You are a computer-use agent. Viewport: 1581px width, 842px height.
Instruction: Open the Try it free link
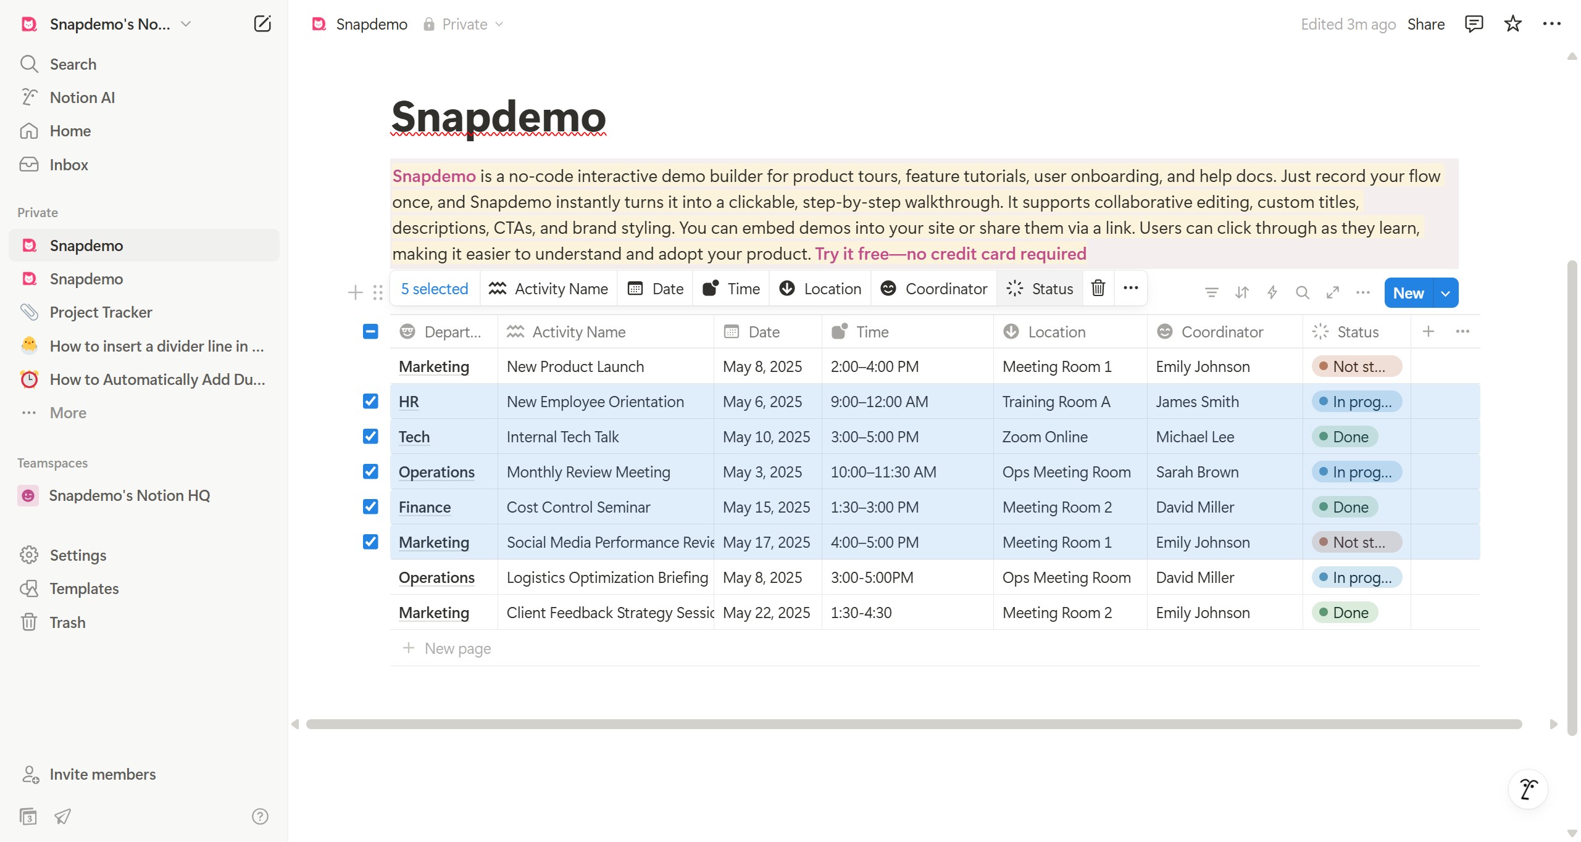point(950,254)
